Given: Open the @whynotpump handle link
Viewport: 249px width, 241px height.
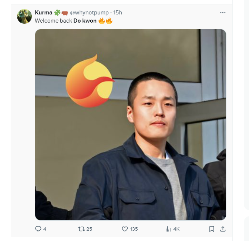Looking at the screenshot, I should [89, 13].
